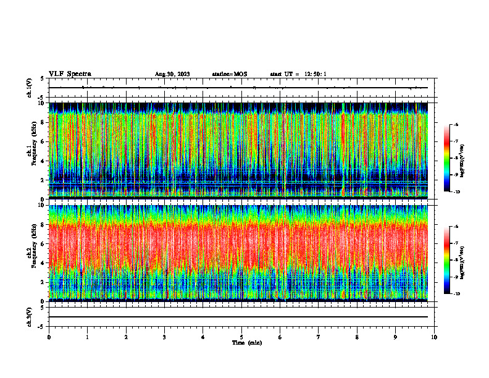Click the ch.2 color bar log(PSD) unit label

click(462, 262)
